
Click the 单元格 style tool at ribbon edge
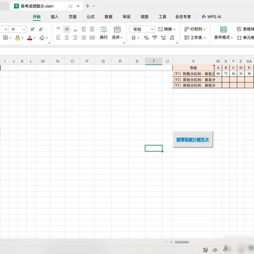(x=245, y=37)
